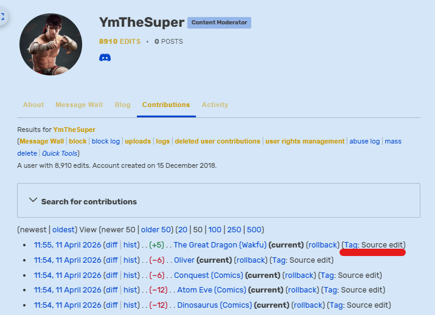View hist for The Great Dragon (Wakfu)

pyautogui.click(x=130, y=245)
